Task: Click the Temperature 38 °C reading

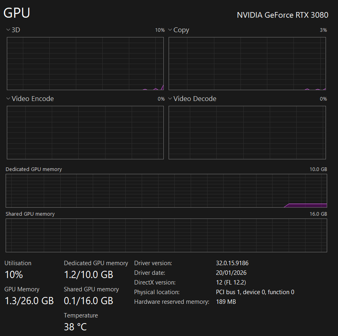Action: 75,326
